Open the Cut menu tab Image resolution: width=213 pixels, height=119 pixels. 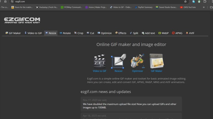(90, 33)
